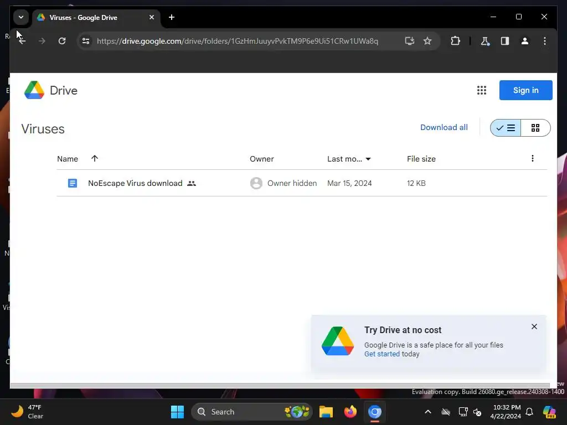Screen dimensions: 567x425
Task: Open the Chrome three-dot menu
Action: point(545,41)
